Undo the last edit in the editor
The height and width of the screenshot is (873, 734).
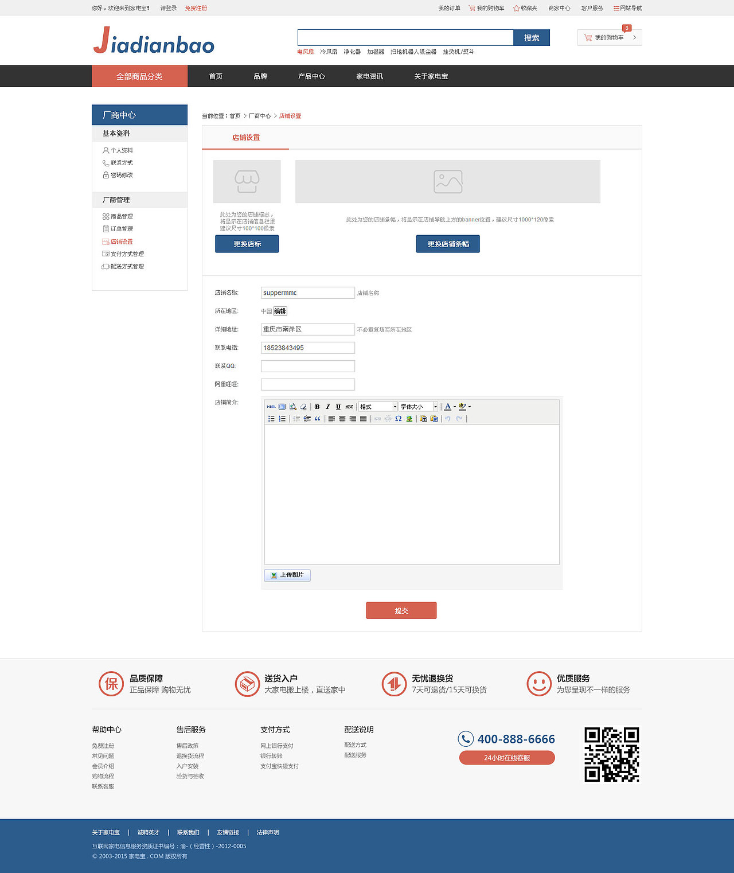(x=448, y=419)
